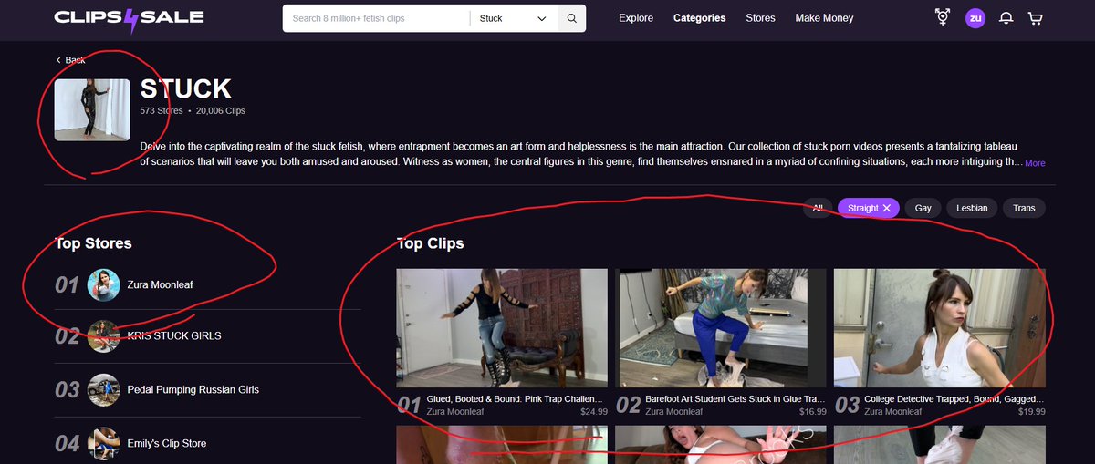Open clip title Barefoot Art Student Gets Stuck
1095x464 pixels.
[x=735, y=399]
